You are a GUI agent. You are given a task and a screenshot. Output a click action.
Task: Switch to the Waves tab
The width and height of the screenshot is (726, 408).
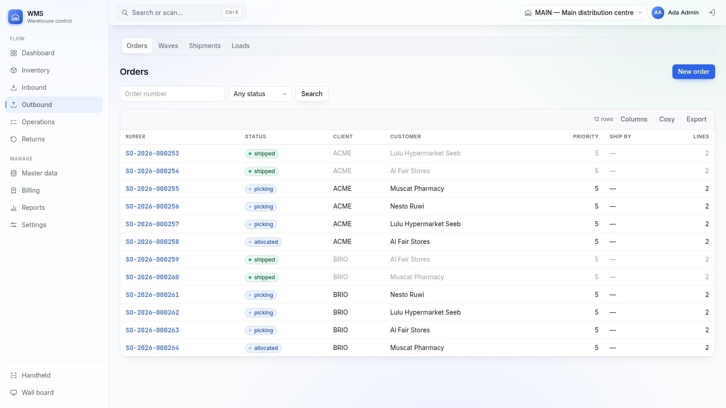coord(168,46)
